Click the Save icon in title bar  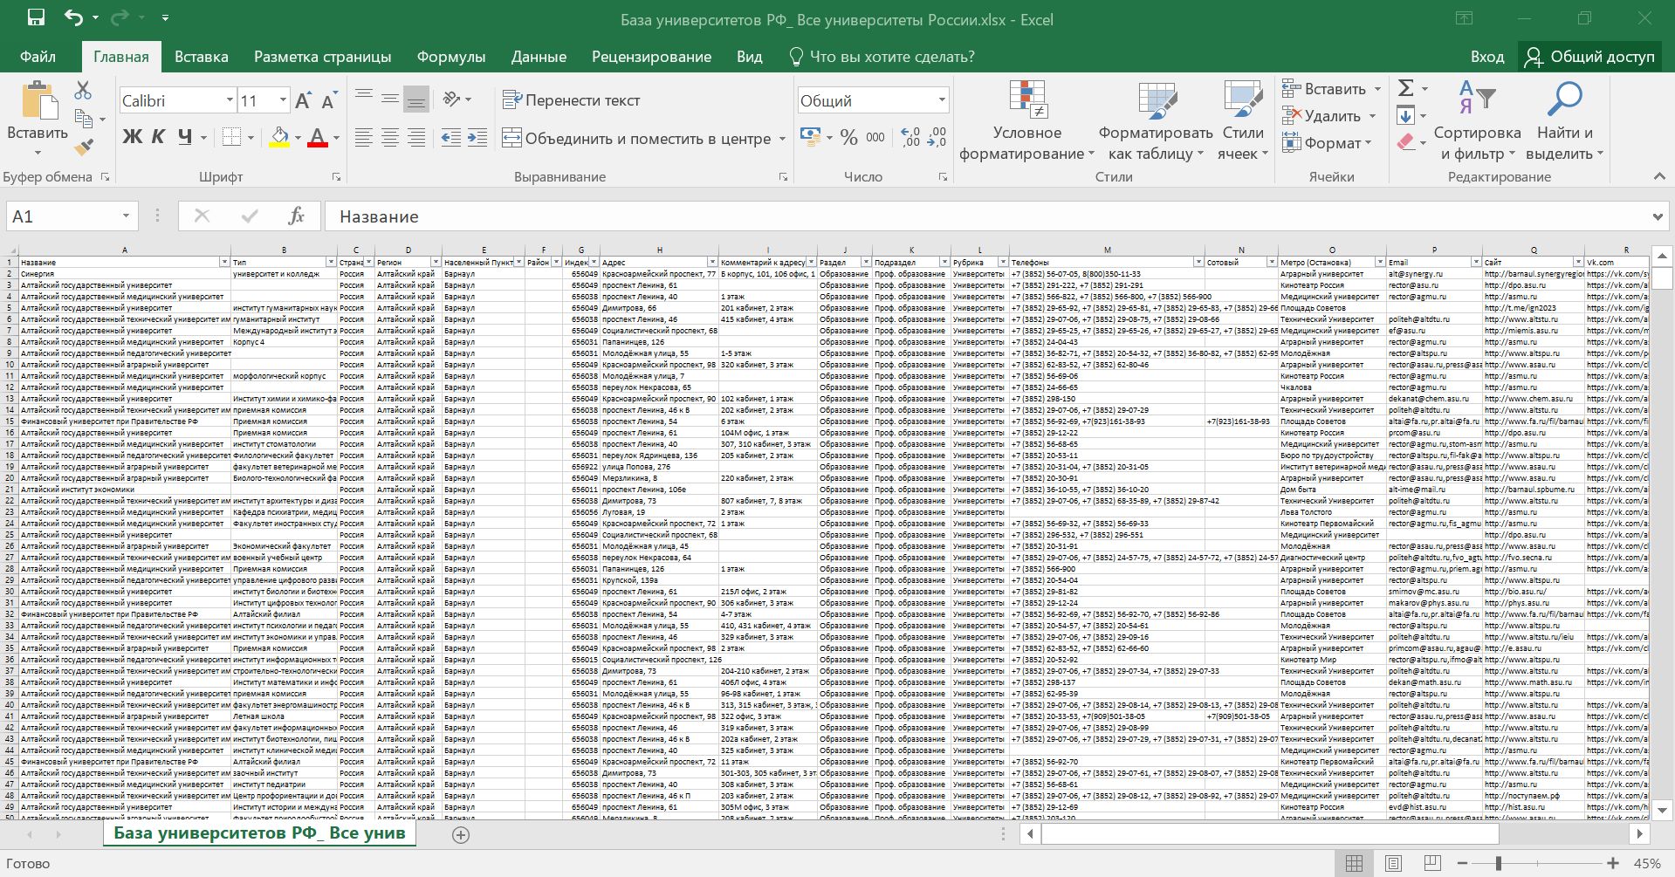click(x=36, y=18)
